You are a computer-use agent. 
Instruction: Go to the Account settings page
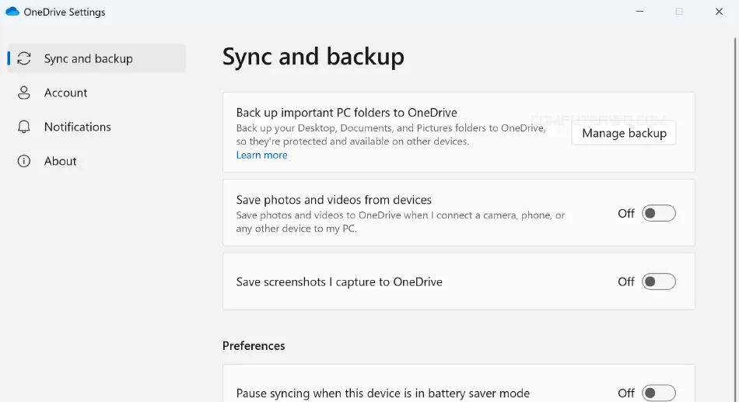click(x=96, y=93)
